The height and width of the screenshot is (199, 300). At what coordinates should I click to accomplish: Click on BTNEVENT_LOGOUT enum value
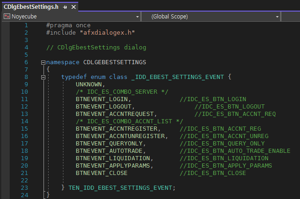[104, 107]
